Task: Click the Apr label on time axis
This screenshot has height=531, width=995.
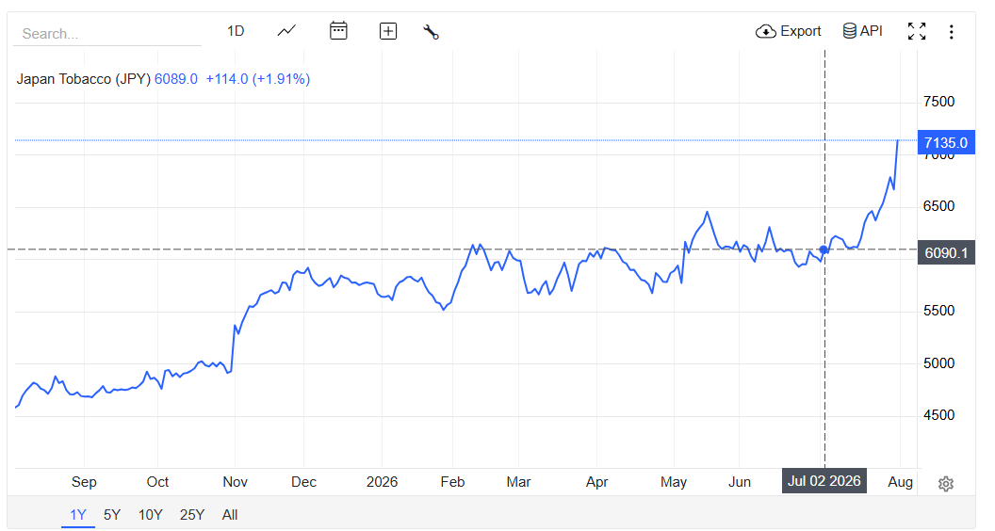Action: click(x=596, y=482)
